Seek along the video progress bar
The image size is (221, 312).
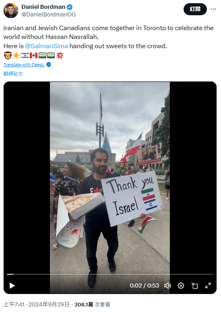coord(110,274)
